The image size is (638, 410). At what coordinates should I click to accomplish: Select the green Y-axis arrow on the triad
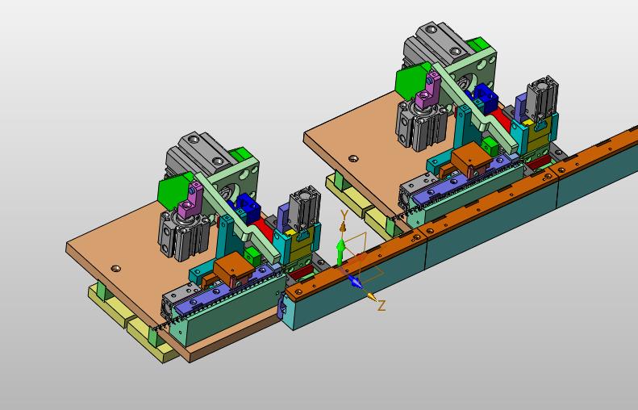click(340, 253)
